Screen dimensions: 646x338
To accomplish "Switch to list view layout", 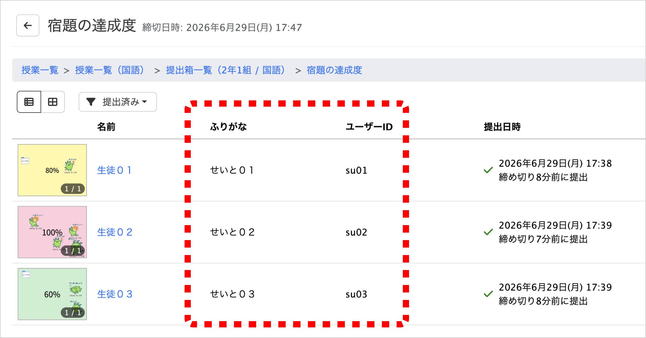I will [x=29, y=102].
